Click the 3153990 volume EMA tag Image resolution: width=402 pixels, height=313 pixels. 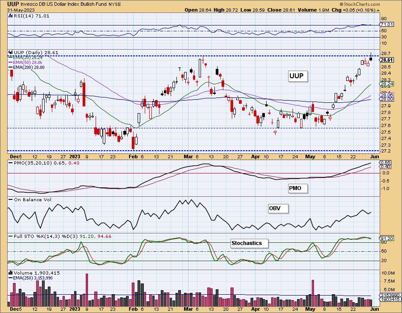point(389,295)
